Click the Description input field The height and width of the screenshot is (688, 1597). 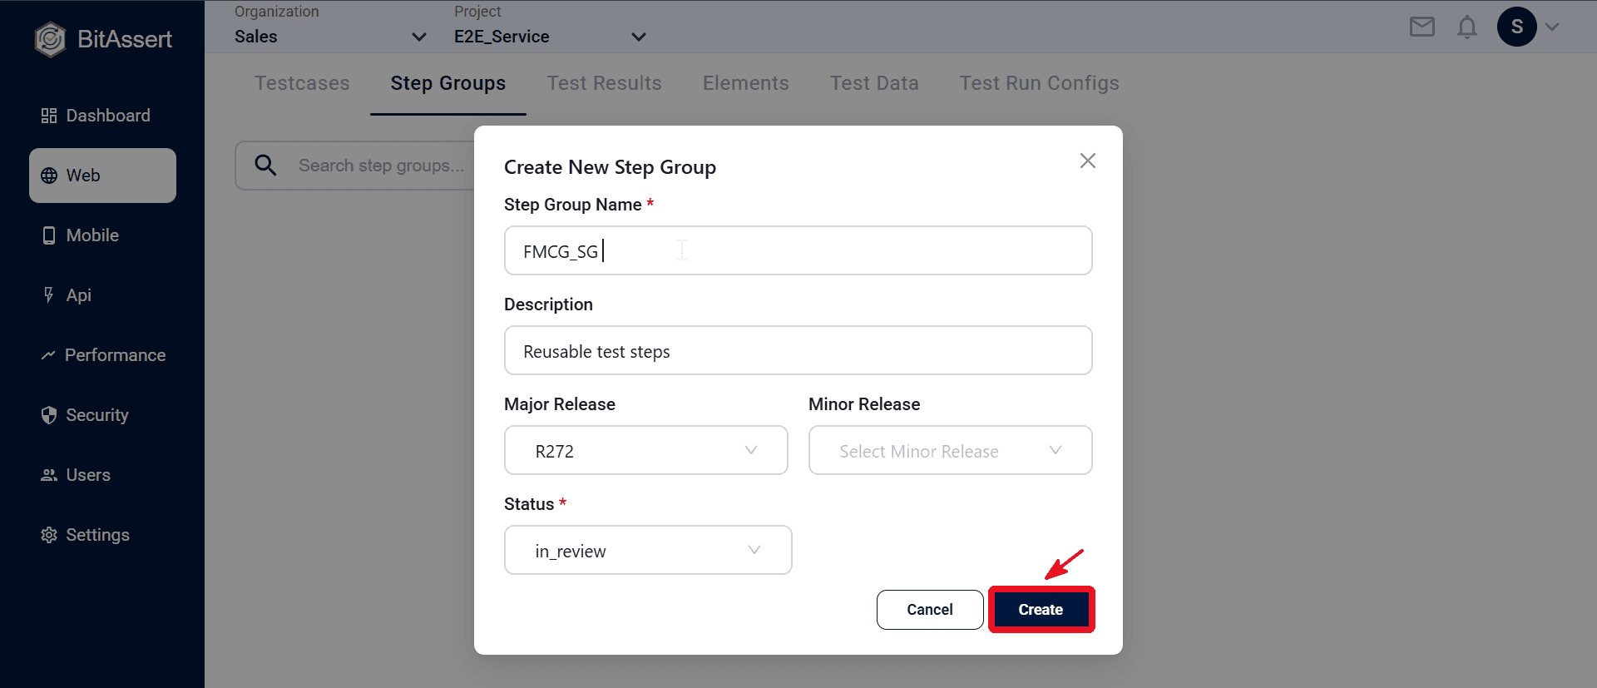pos(798,350)
